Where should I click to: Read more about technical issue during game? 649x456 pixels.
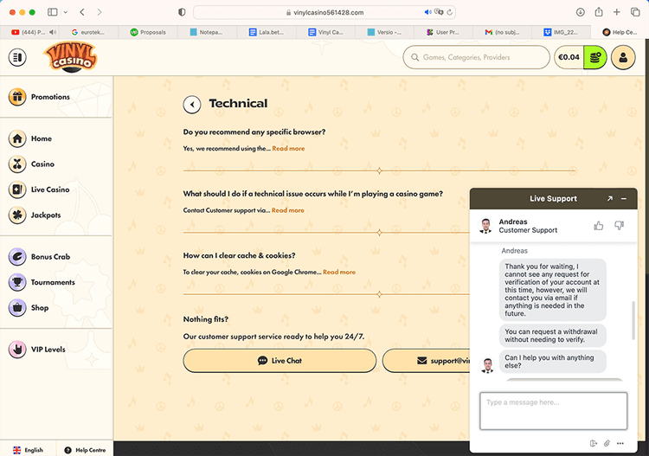(x=288, y=210)
